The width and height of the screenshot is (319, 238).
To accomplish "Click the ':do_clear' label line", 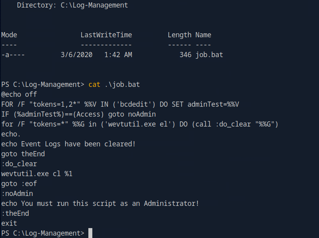I will [19, 164].
